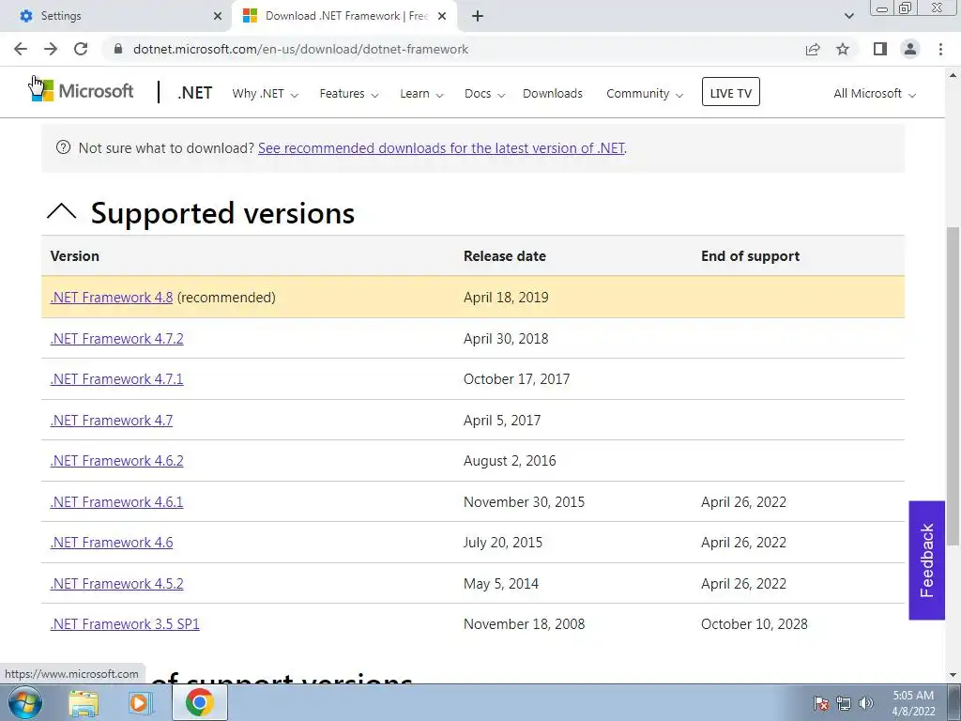Bookmark this page with star
This screenshot has width=961, height=721.
[843, 49]
